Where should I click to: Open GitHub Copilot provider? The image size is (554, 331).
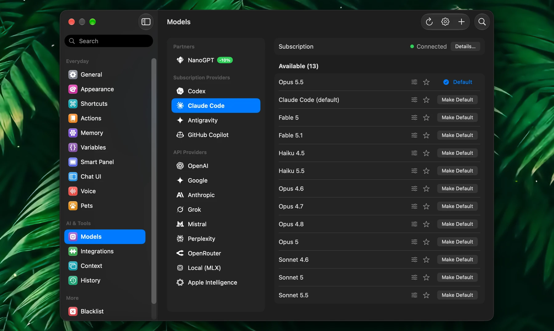point(216,135)
